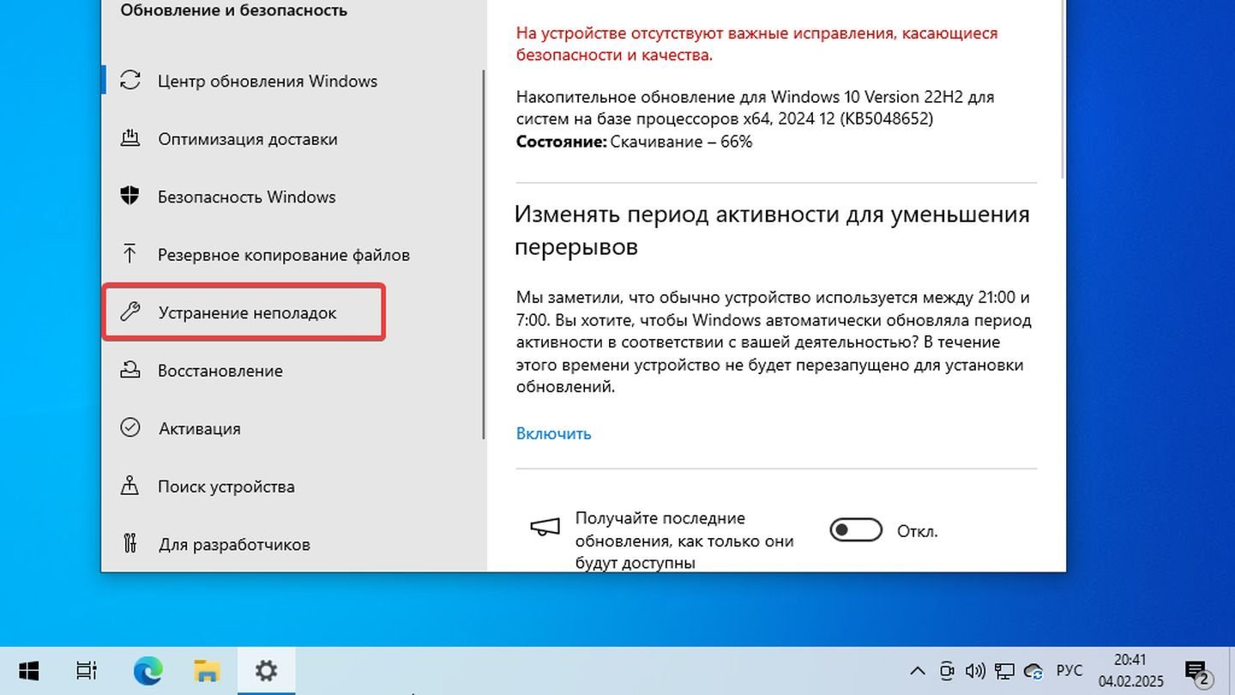Click the Windows Update refresh arrows icon
The height and width of the screenshot is (695, 1235).
[x=130, y=81]
